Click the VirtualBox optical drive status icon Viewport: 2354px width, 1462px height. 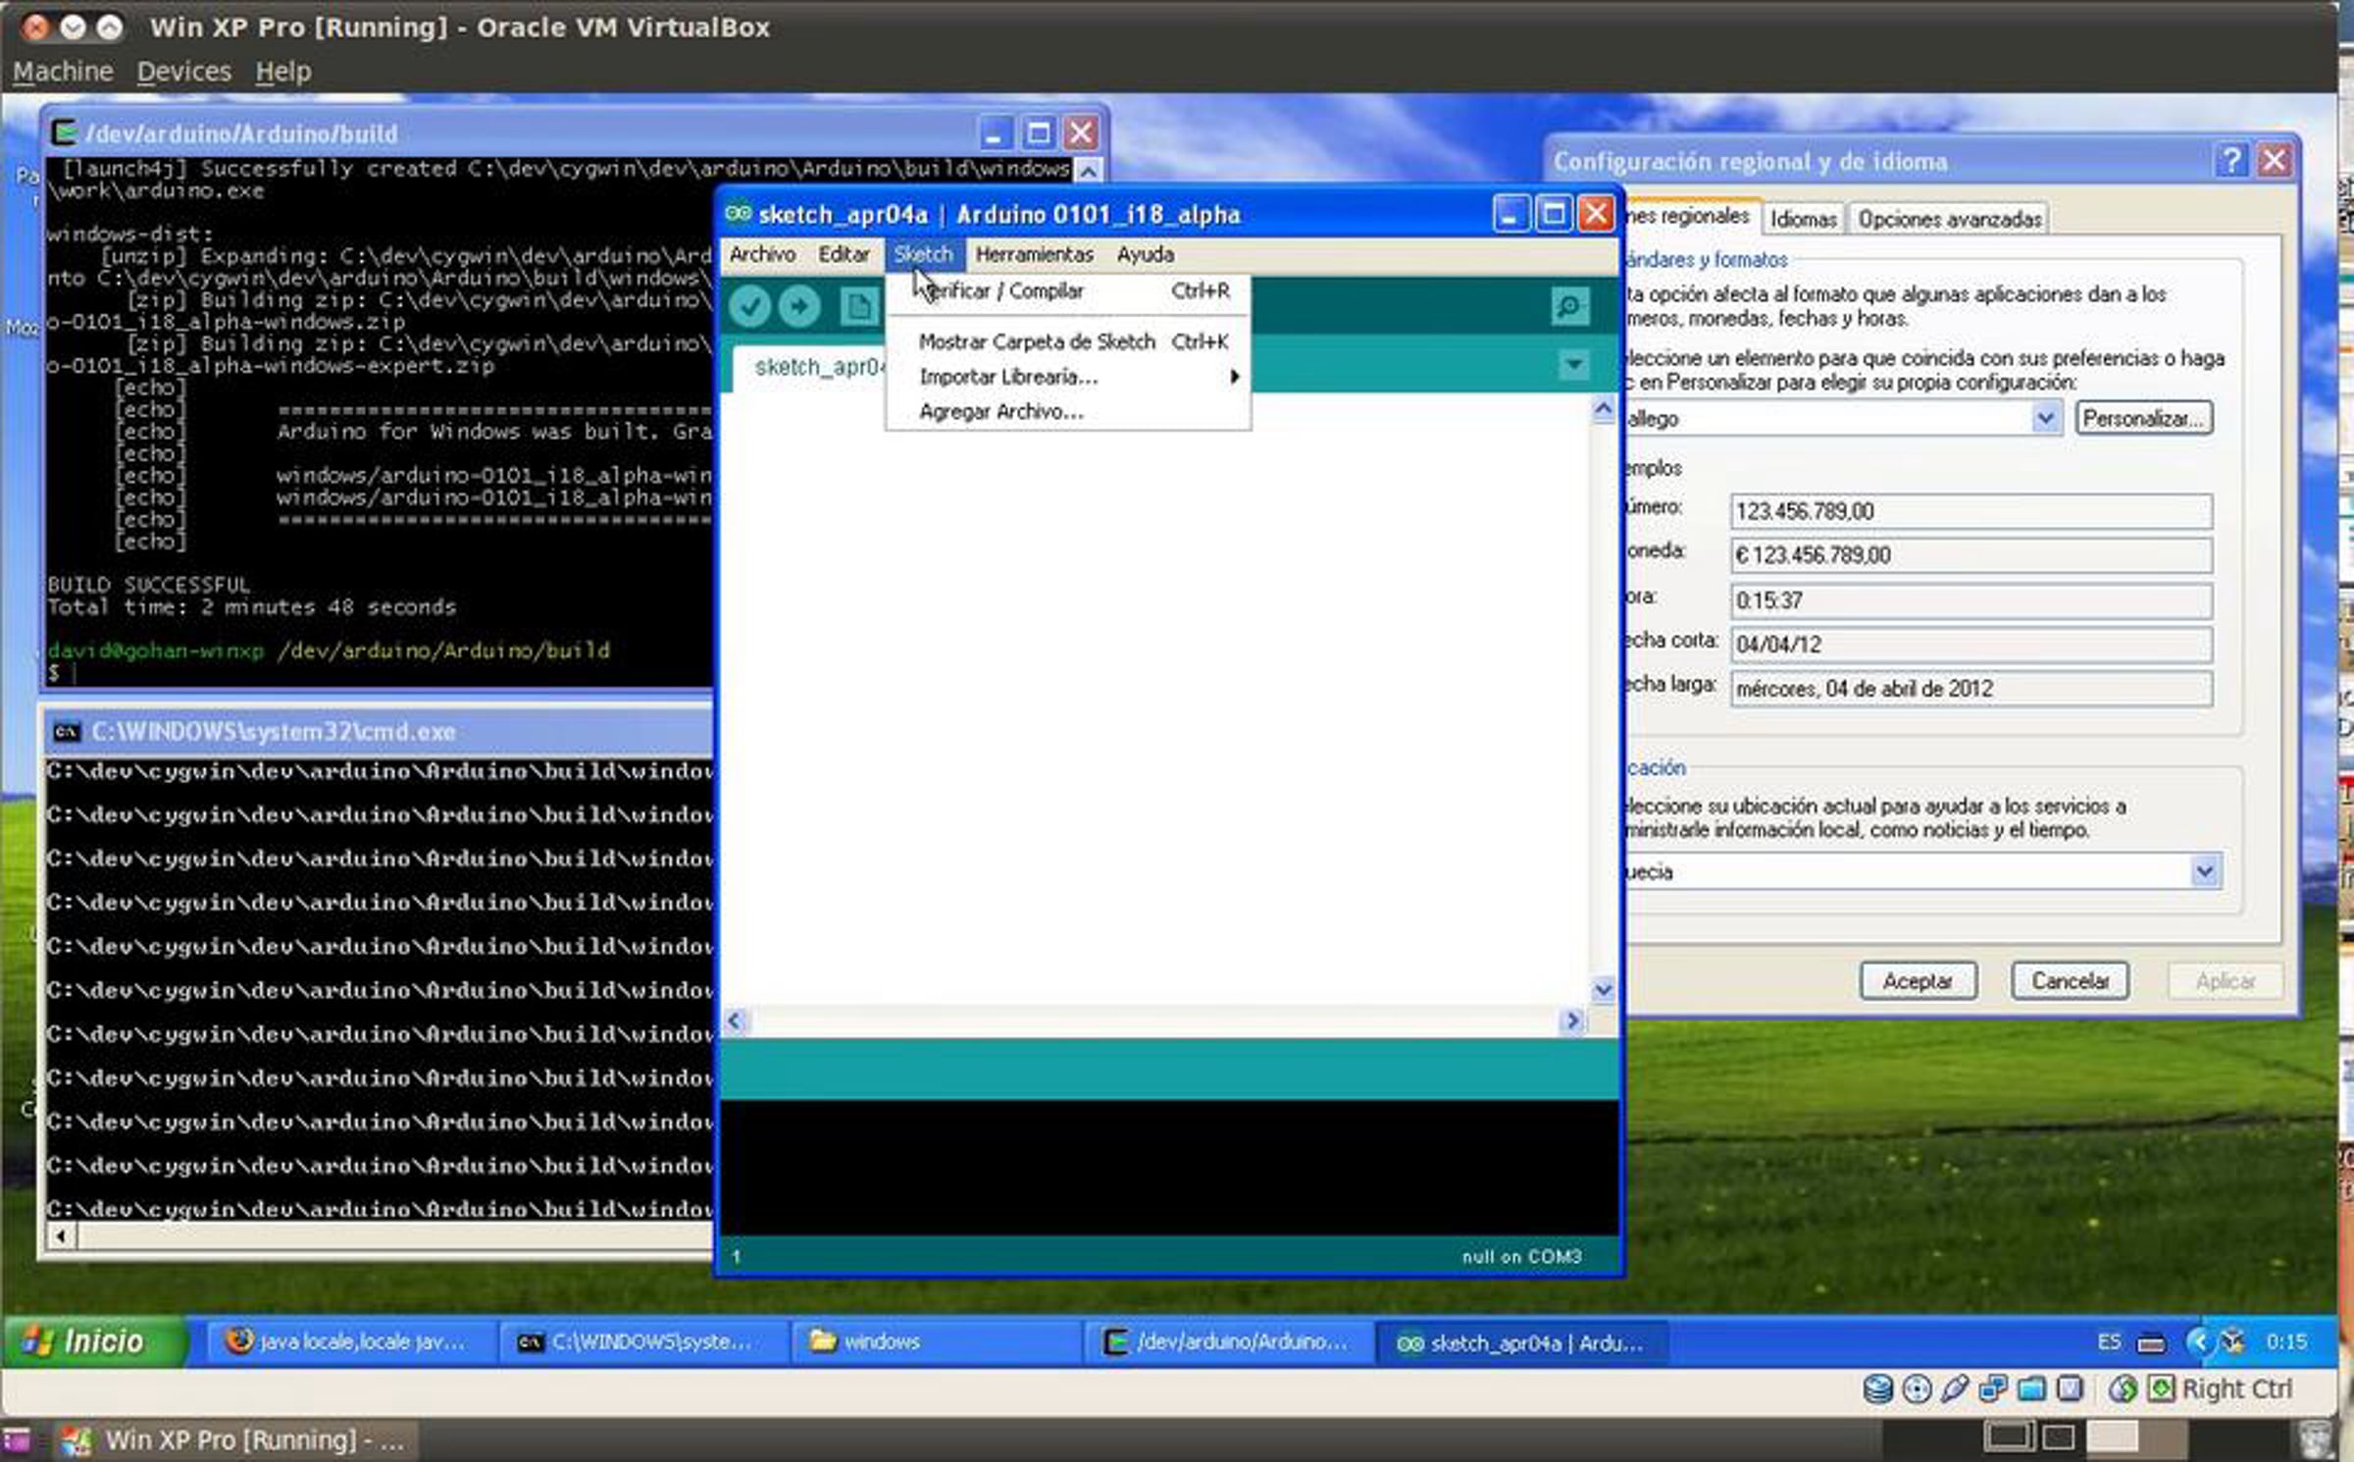click(1916, 1388)
